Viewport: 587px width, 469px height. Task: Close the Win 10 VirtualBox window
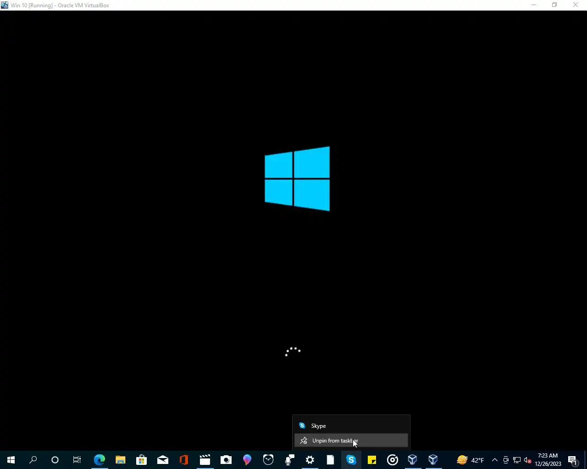tap(576, 5)
